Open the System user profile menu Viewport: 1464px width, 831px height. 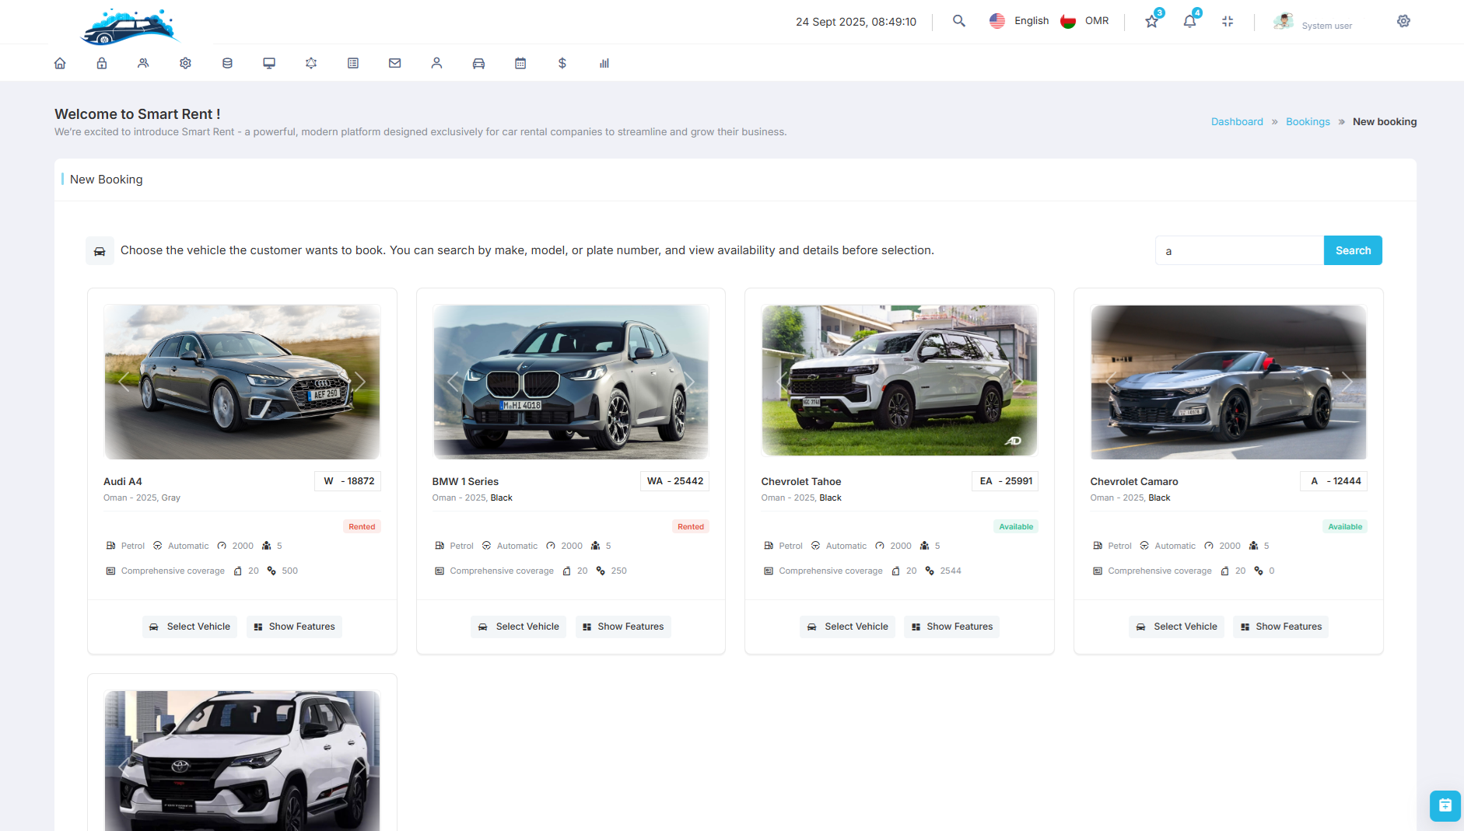click(1313, 23)
